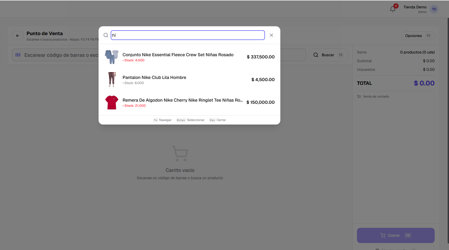Open the notifications bell icon
449x250 pixels.
point(393,9)
